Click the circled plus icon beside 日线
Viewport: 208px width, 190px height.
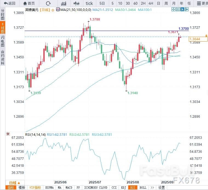click(53, 10)
